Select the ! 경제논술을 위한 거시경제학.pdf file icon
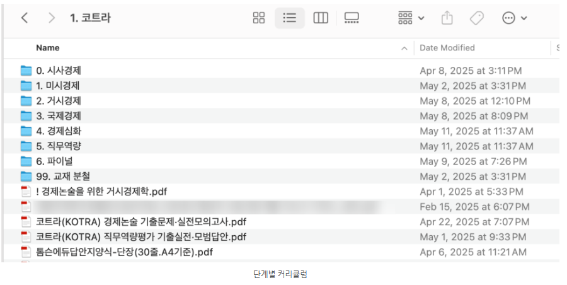The width and height of the screenshot is (567, 285). coord(26,192)
